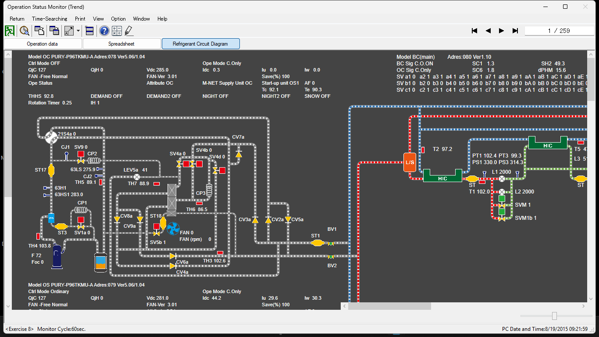599x337 pixels.
Task: Open the Time-Searching menu
Action: coord(49,19)
